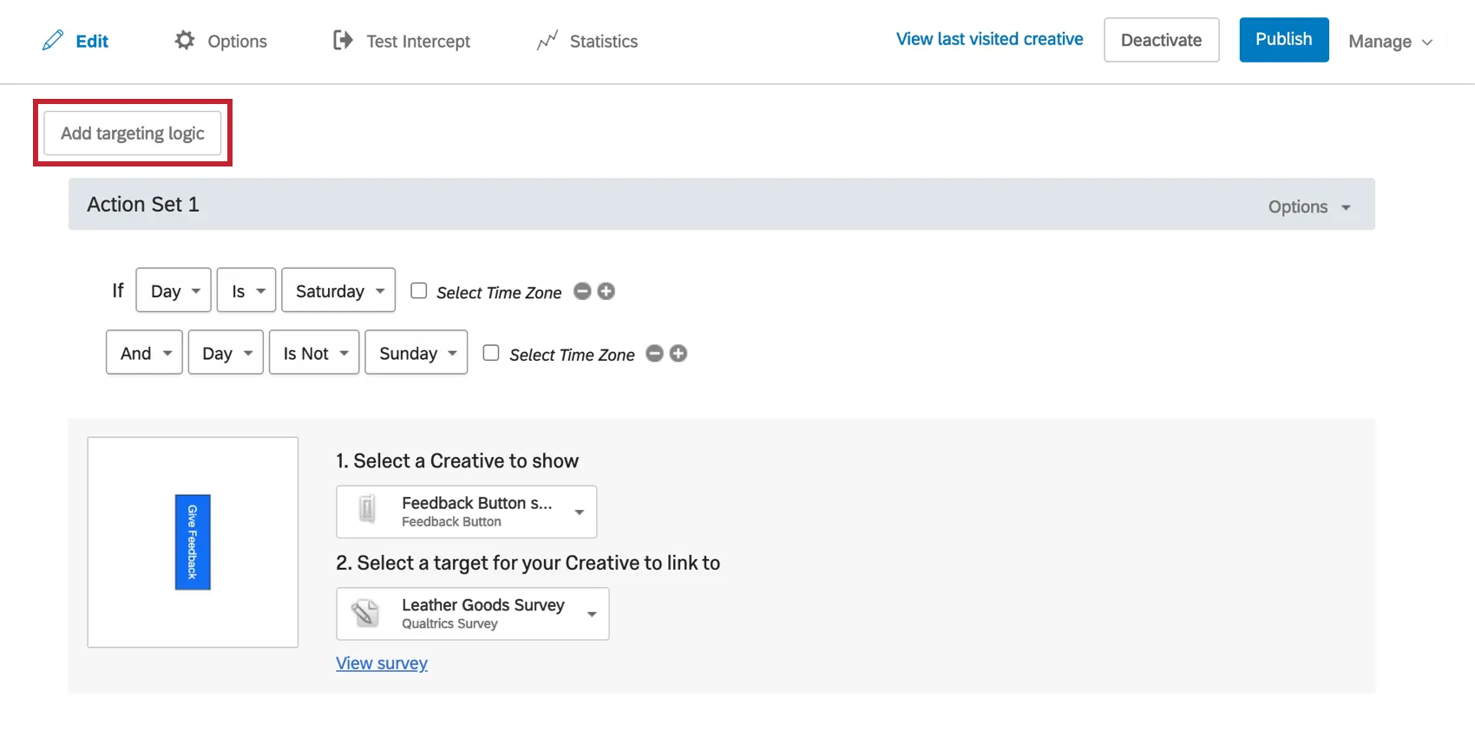This screenshot has height=737, width=1475.
Task: Click the Give Feedback creative preview thumbnail
Action: [x=193, y=542]
